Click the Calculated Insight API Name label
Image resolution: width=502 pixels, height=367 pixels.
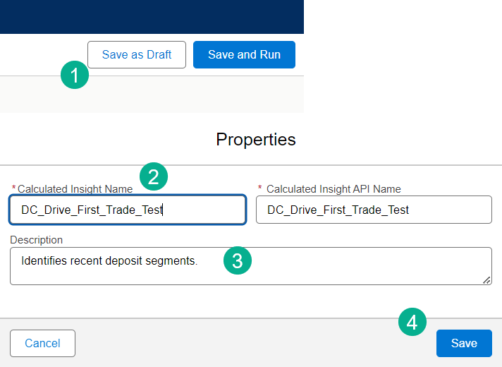coord(333,189)
